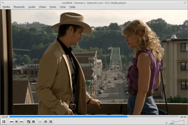Screen dimensions: 188x125
Task: Open the Audio menu
Action: tap(32, 7)
